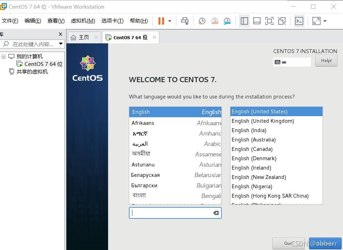Screen dimensions: 343x250
Task: Maximize the VMware Workstation window
Action: point(313,7)
